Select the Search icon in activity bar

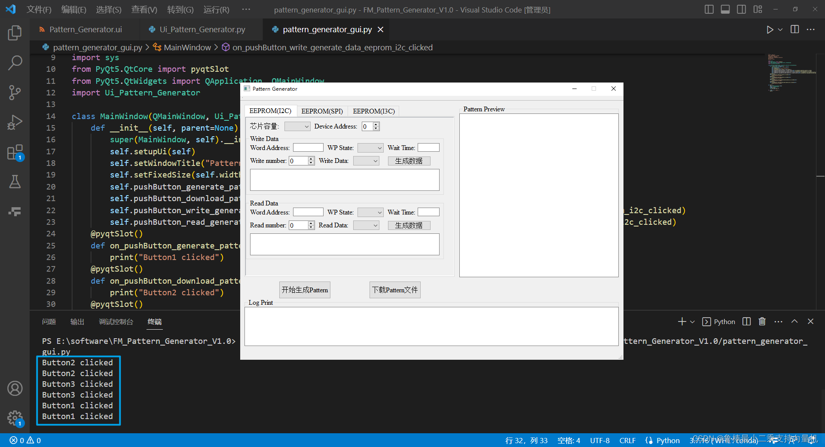tap(15, 63)
